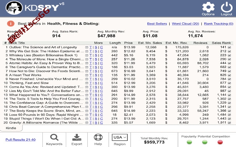Open Rank Tracking (0) link
The width and height of the screenshot is (236, 147).
[x=219, y=24]
